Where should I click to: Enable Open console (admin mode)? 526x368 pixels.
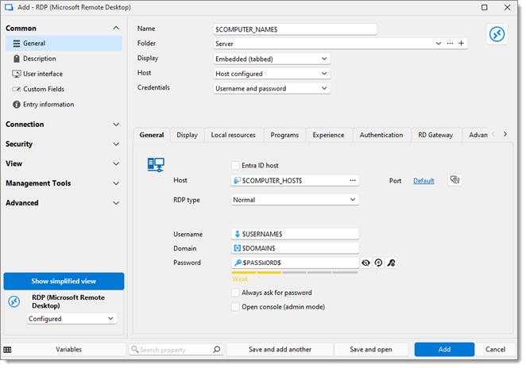[x=235, y=307]
